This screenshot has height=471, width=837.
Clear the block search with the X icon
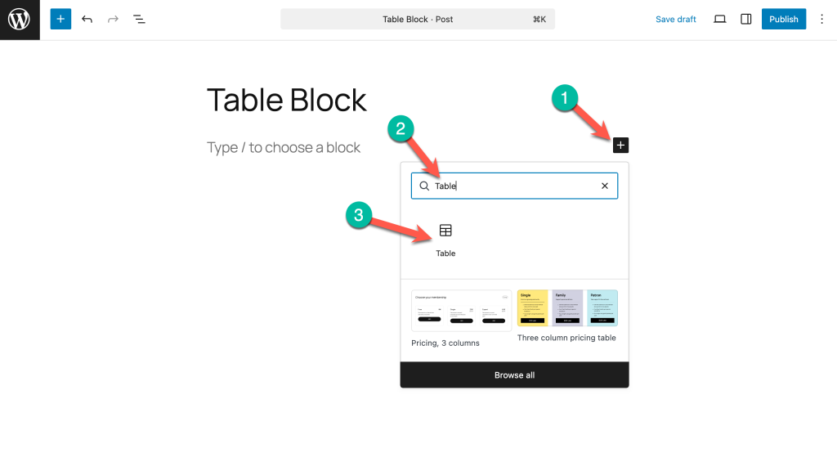point(605,186)
